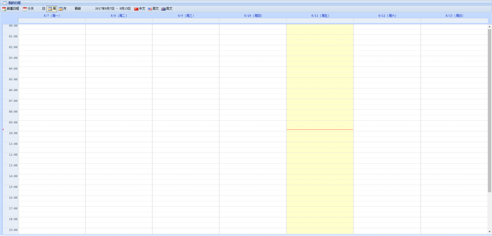This screenshot has width=492, height=236.
Task: Click the 19:00 time label
Action: 13,230
